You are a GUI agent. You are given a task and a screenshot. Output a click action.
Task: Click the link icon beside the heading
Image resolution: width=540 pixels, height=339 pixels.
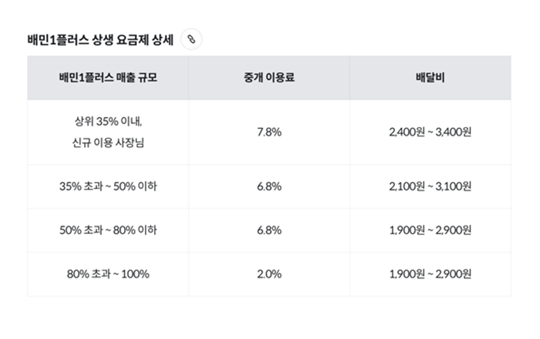191,39
